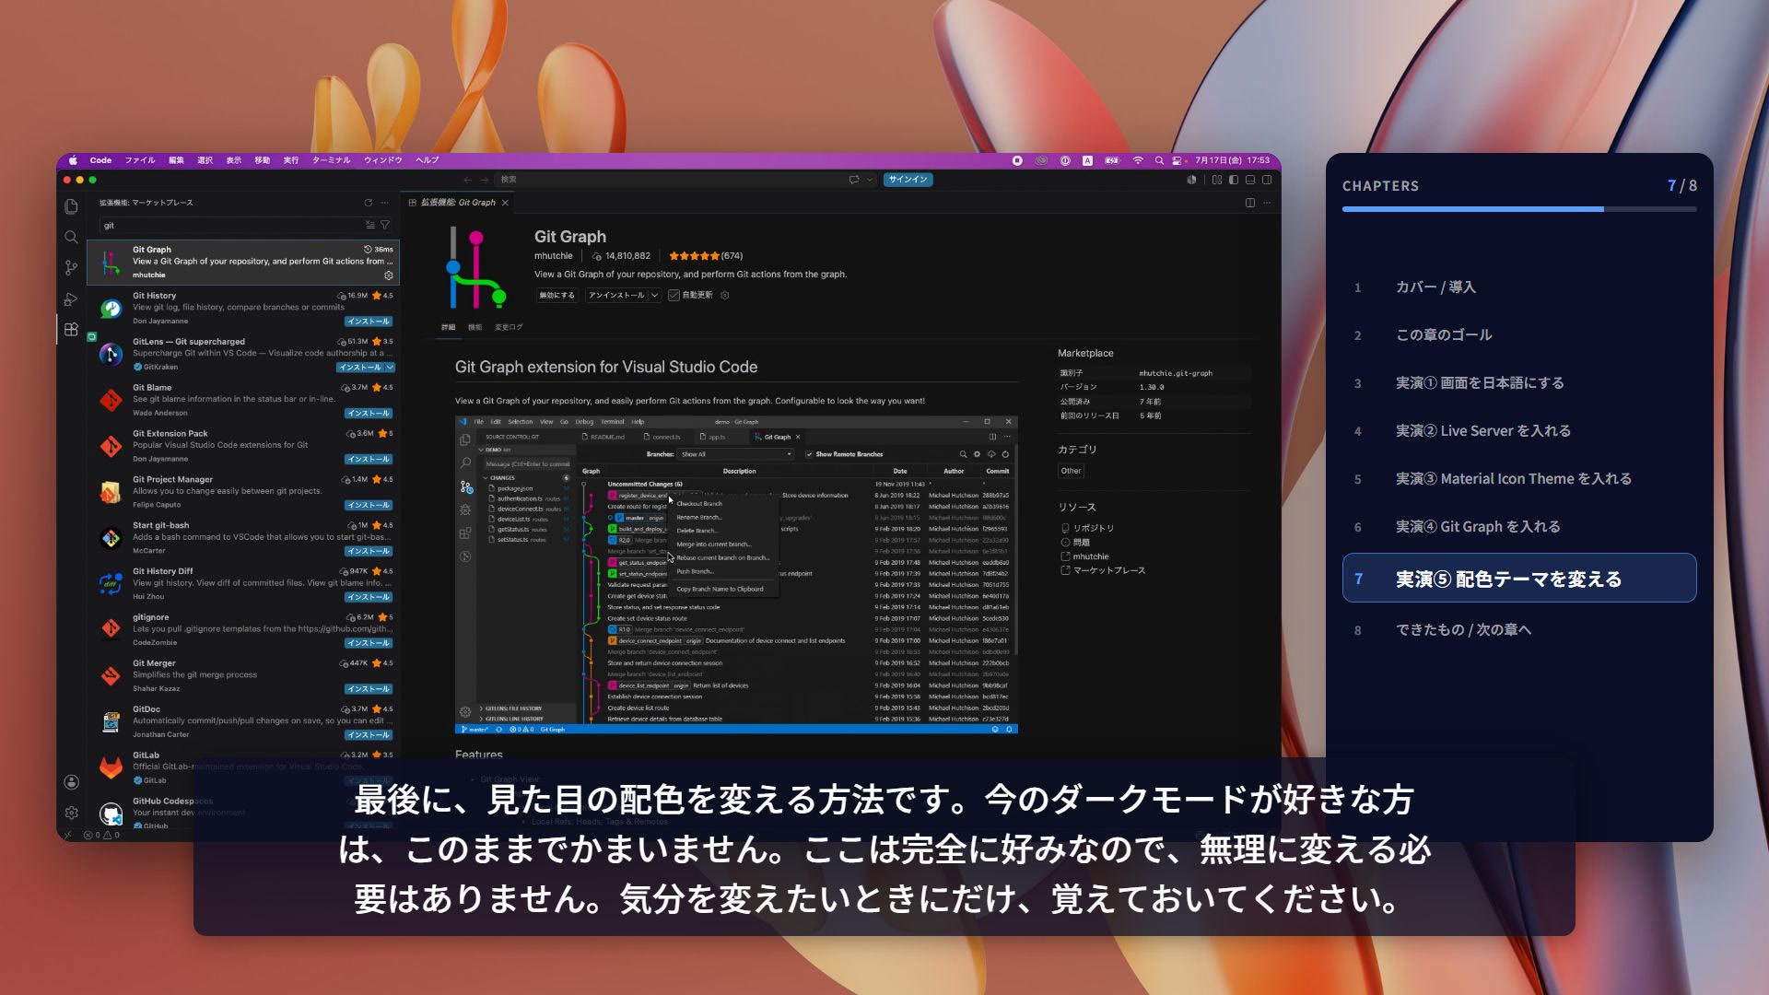Toggle the primary side bar visibility
Screen dimensions: 1769x995
pyautogui.click(x=1234, y=180)
